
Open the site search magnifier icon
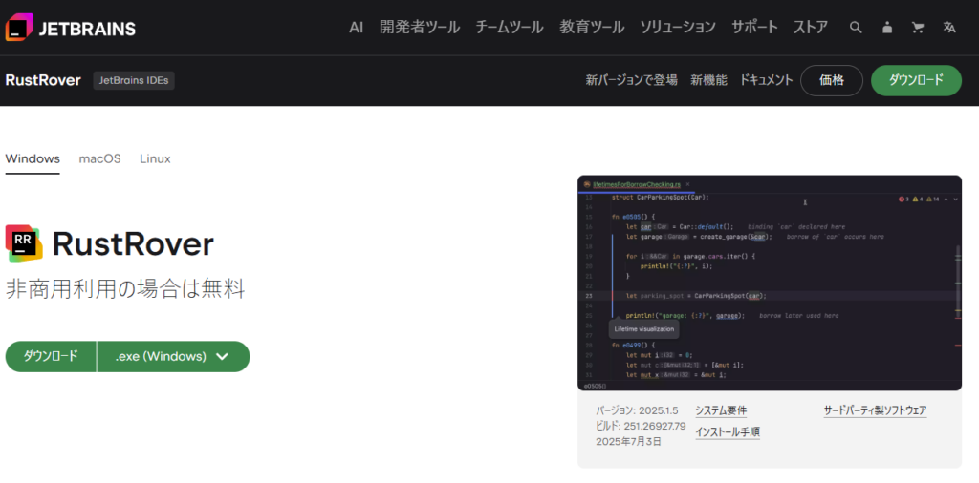(856, 28)
